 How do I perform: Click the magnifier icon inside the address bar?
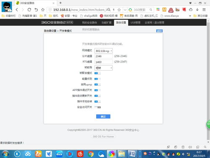109,10
